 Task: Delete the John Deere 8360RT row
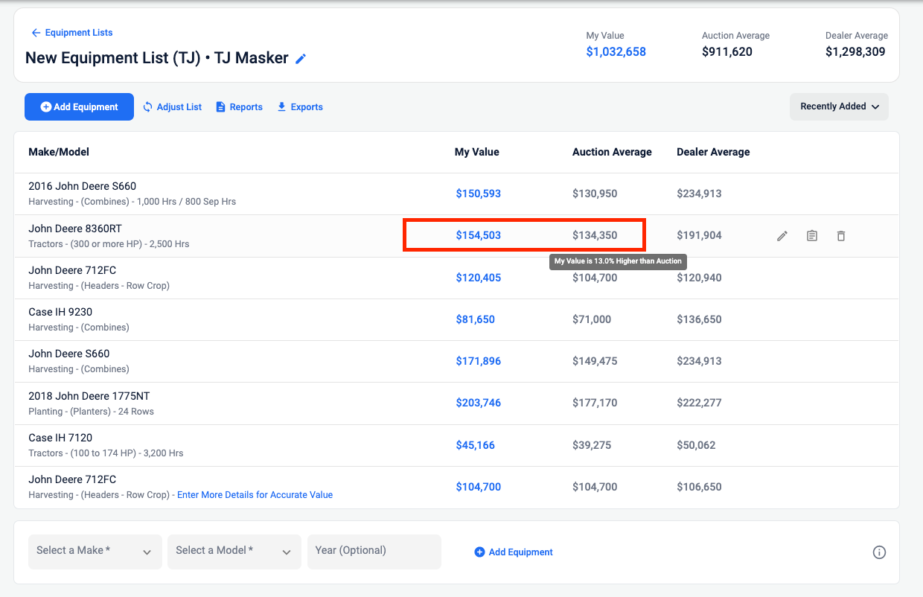841,236
